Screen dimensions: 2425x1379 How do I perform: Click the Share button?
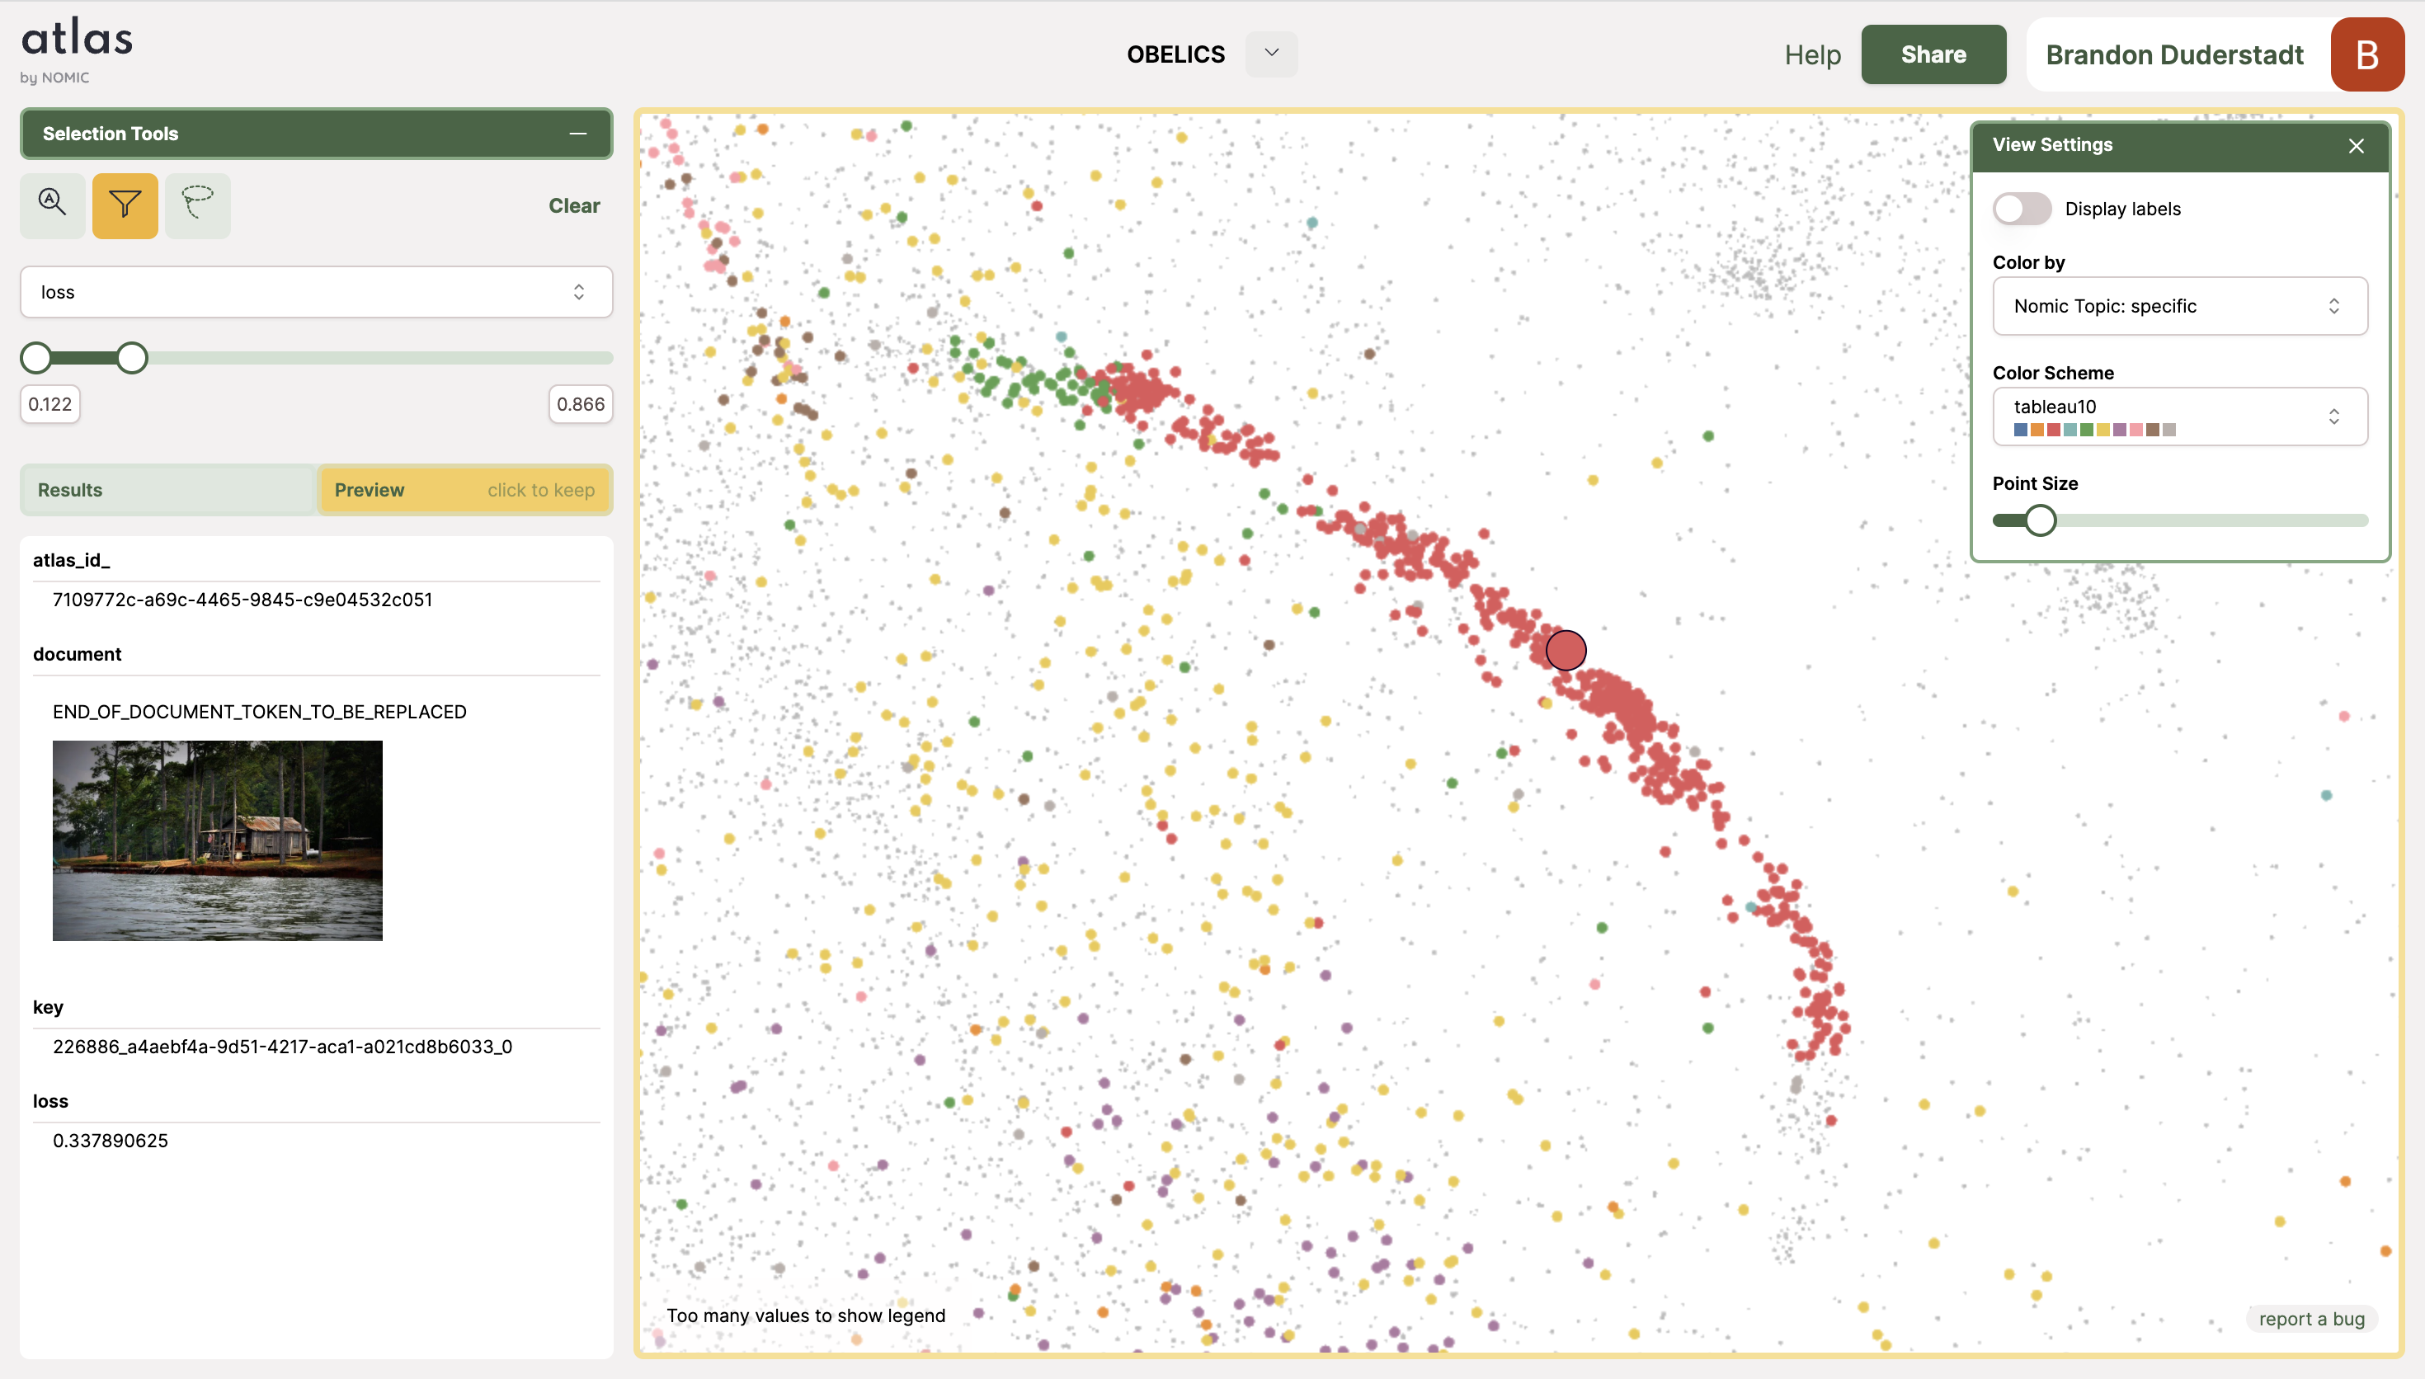[x=1933, y=55]
